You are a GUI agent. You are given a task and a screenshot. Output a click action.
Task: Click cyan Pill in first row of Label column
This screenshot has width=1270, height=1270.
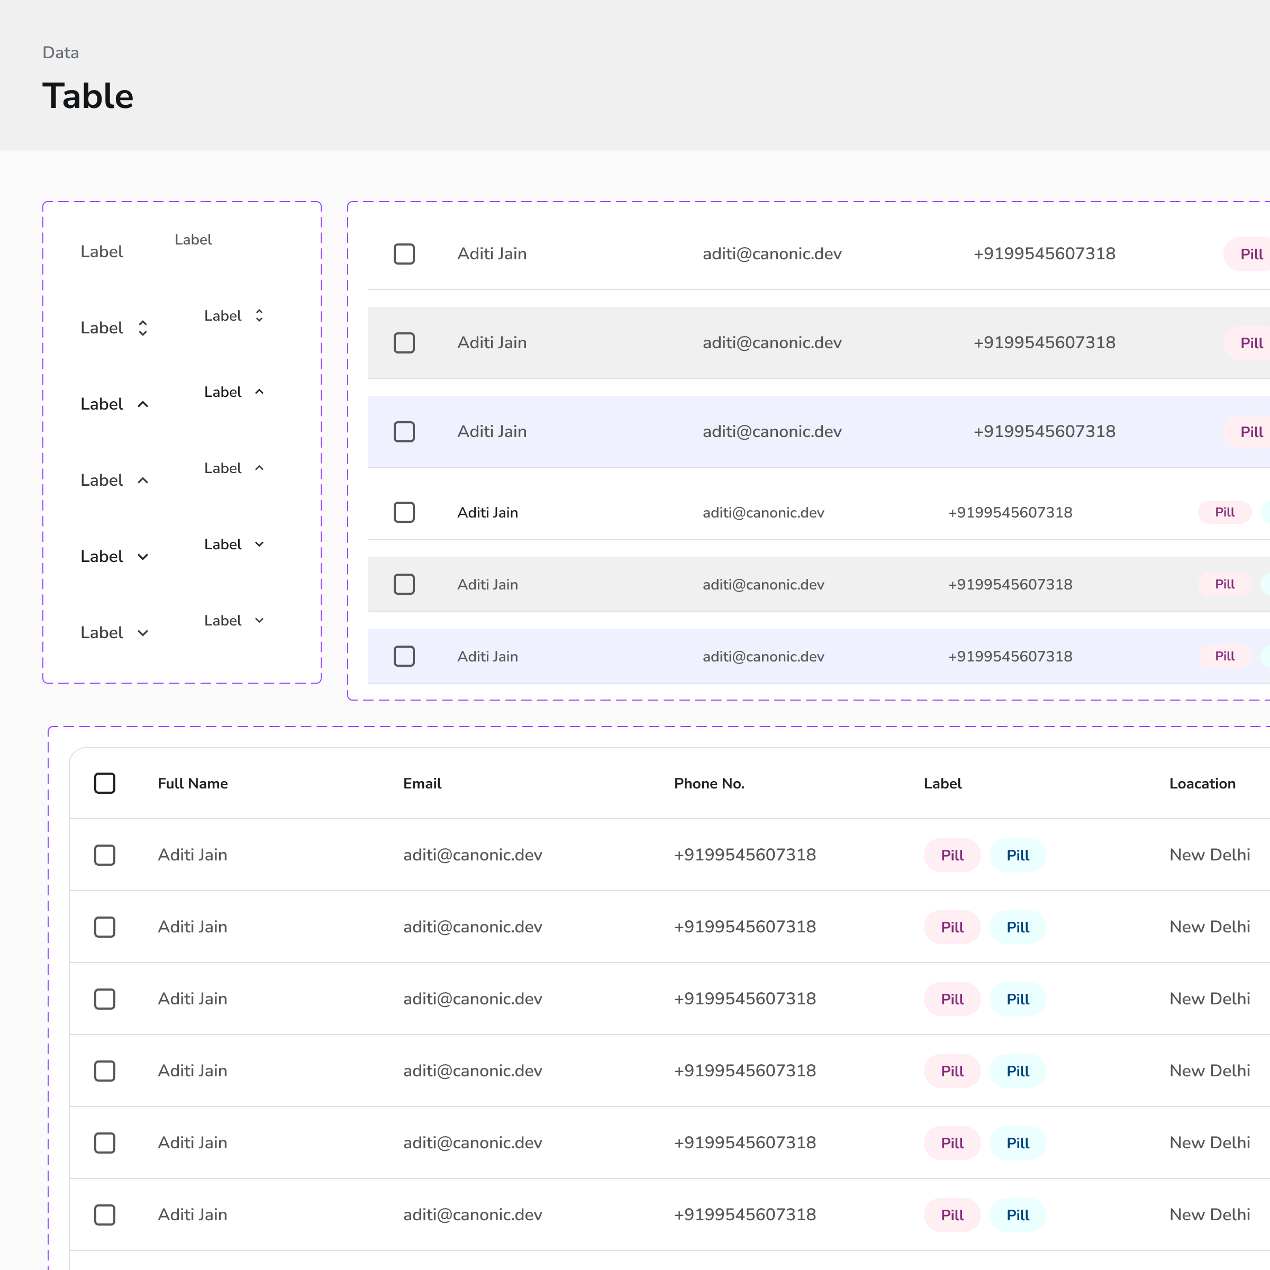1018,855
